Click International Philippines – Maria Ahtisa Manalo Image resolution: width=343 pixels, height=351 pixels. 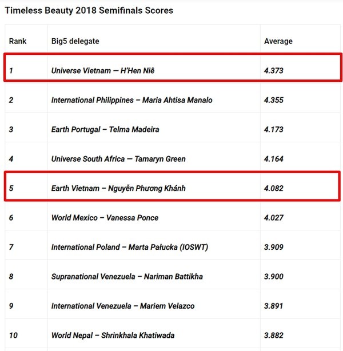click(131, 100)
